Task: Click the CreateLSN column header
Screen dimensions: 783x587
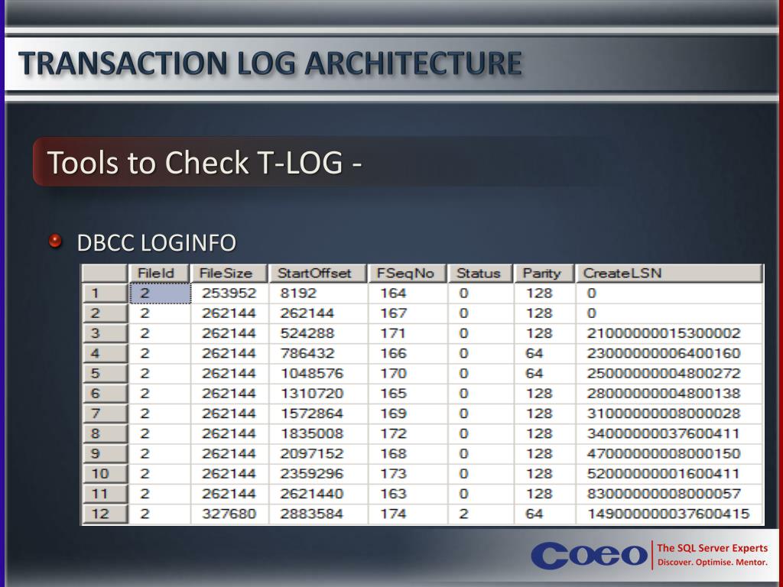Action: (669, 273)
